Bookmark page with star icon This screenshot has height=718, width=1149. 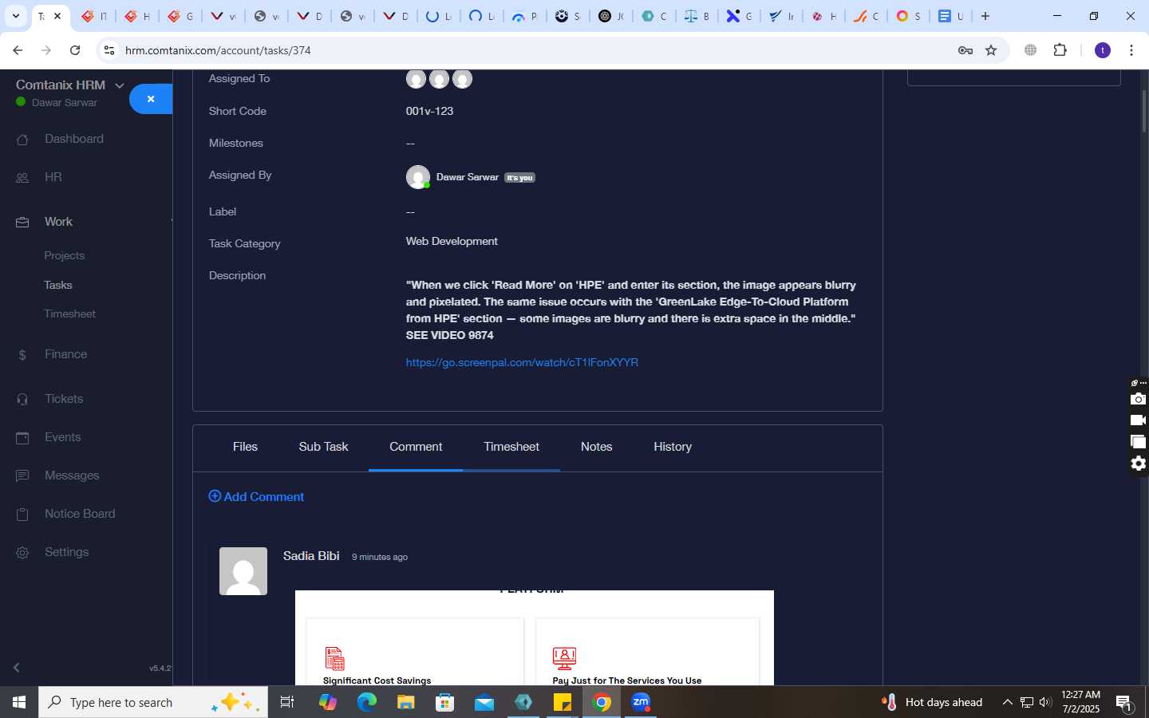point(991,50)
